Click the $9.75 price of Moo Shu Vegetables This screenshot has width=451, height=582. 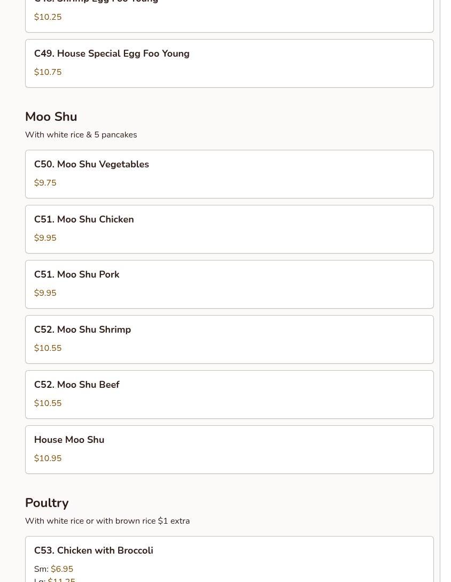45,182
